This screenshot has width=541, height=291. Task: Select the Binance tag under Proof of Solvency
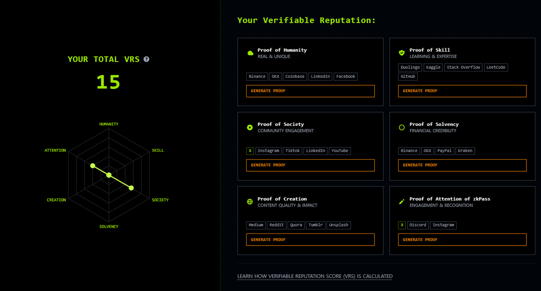pos(409,151)
